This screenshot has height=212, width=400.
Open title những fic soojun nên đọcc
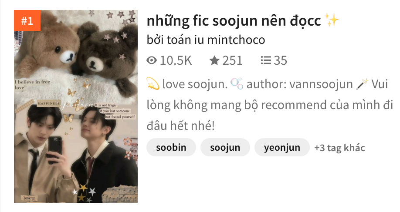tap(234, 20)
